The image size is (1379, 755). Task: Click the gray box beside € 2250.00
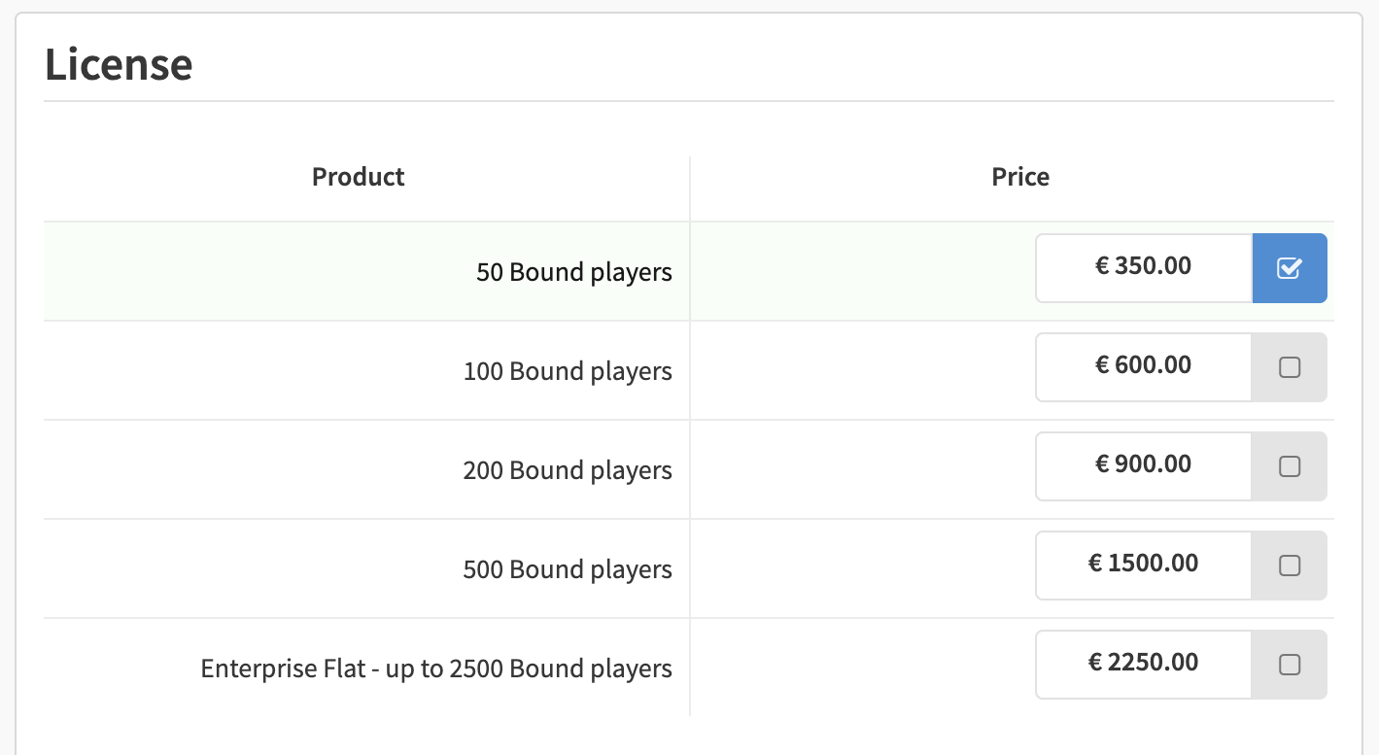[1290, 665]
